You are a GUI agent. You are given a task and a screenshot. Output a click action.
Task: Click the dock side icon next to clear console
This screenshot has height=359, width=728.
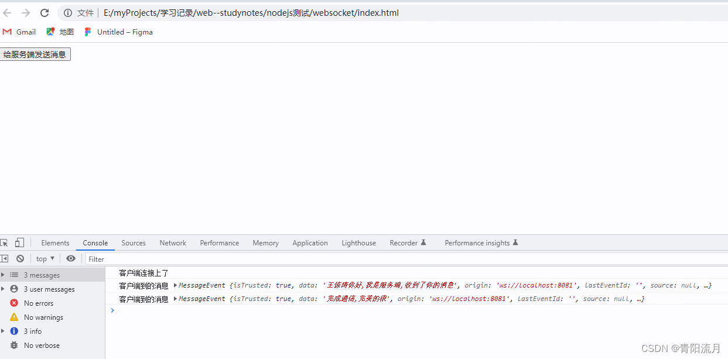tap(5, 258)
